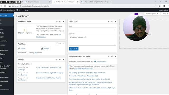This screenshot has height=95, width=169.
Task: Collapse the Quick Draft panel
Action: 115,22
